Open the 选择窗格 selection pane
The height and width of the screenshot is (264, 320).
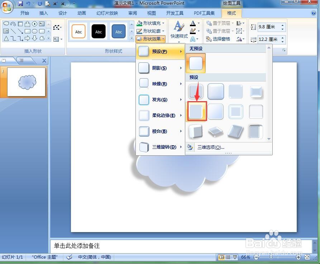point(218,39)
